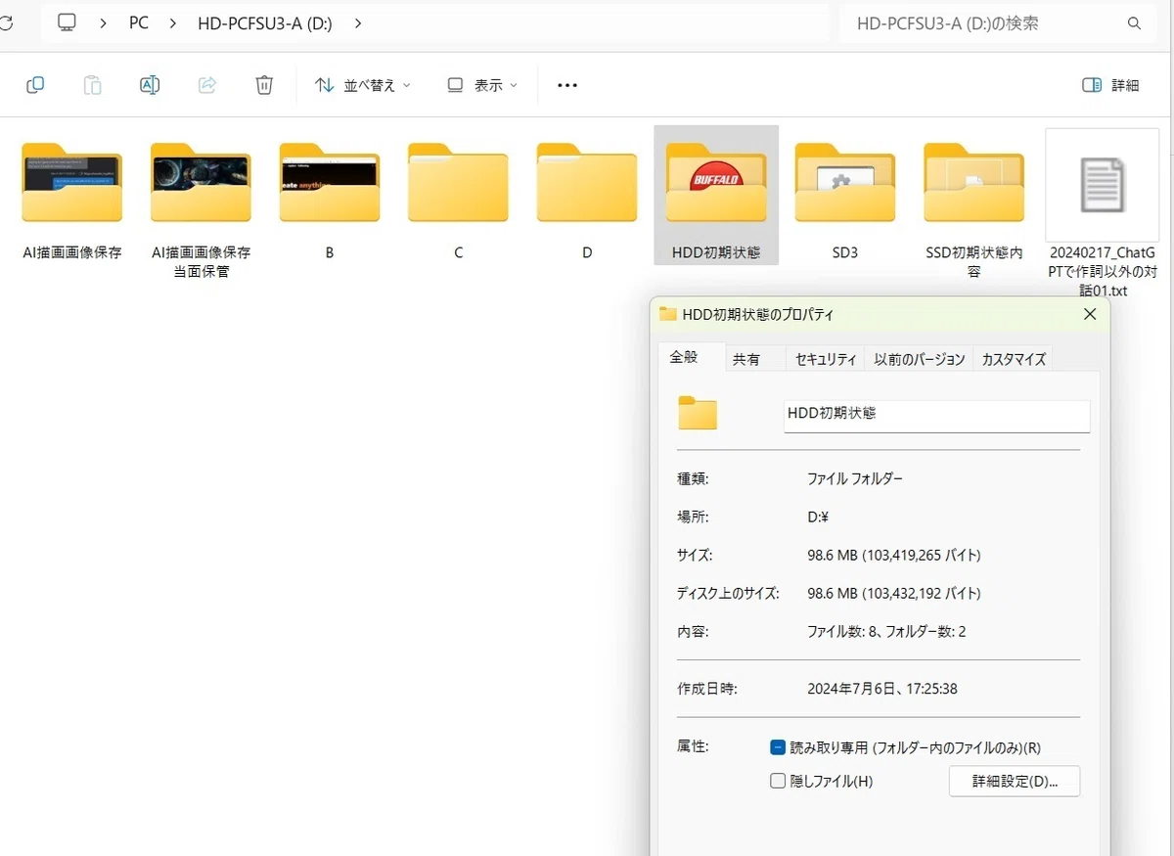
Task: Click the refresh icon beside the address bar
Action: 6,23
